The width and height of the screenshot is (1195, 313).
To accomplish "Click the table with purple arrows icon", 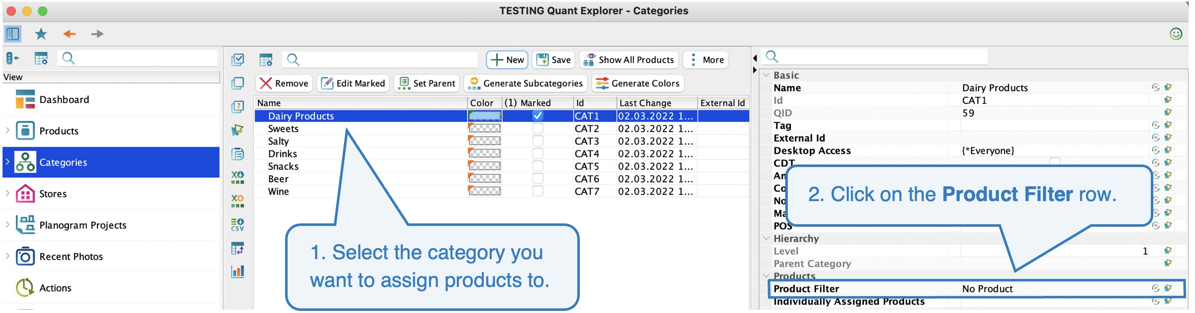I will coord(238,248).
